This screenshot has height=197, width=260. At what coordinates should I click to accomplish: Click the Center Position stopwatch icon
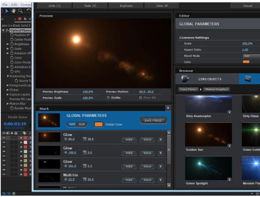(12, 39)
